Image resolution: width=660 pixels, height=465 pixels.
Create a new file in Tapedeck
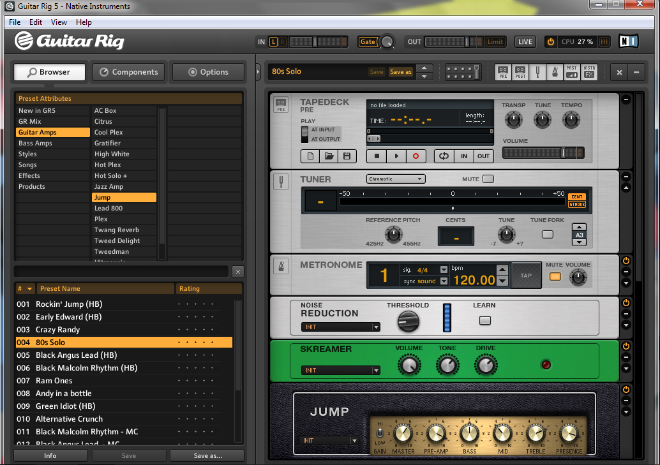310,156
